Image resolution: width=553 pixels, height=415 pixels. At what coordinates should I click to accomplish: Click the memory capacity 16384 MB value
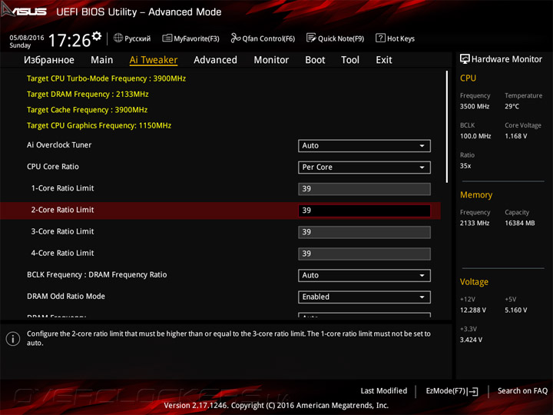point(519,223)
